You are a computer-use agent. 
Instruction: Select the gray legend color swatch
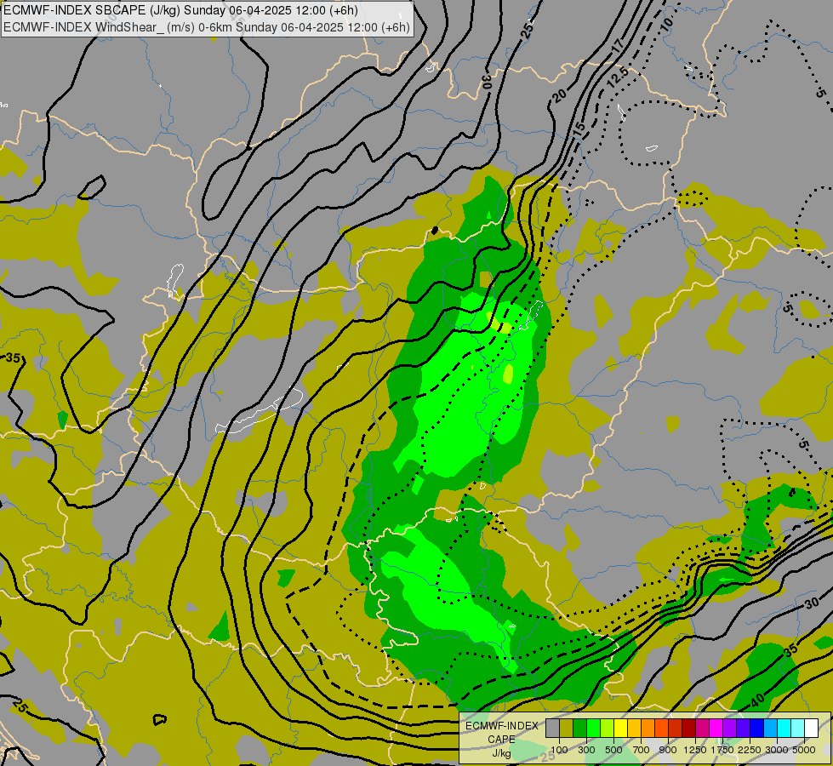click(552, 728)
